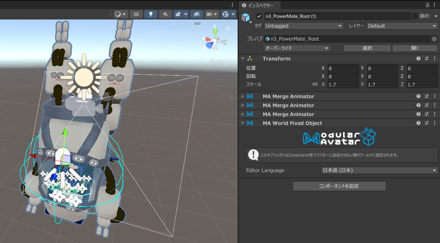Click the Add Component (コンポーネントを追加) button
440x243 pixels.
pyautogui.click(x=339, y=186)
